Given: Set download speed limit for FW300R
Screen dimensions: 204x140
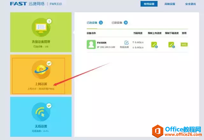Looking at the screenshot, I should [x=171, y=45].
